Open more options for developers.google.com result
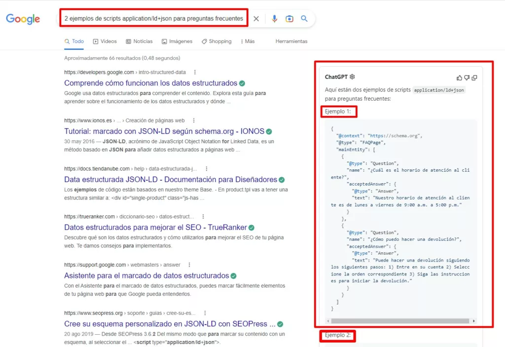505x347 pixels. 195,72
